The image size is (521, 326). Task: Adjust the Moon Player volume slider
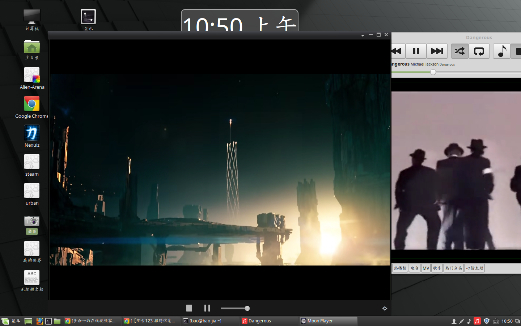(x=235, y=308)
